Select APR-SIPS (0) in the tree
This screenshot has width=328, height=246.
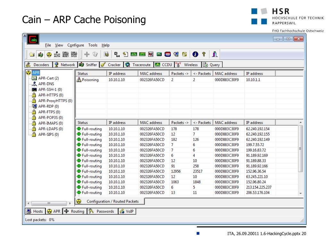coord(49,135)
